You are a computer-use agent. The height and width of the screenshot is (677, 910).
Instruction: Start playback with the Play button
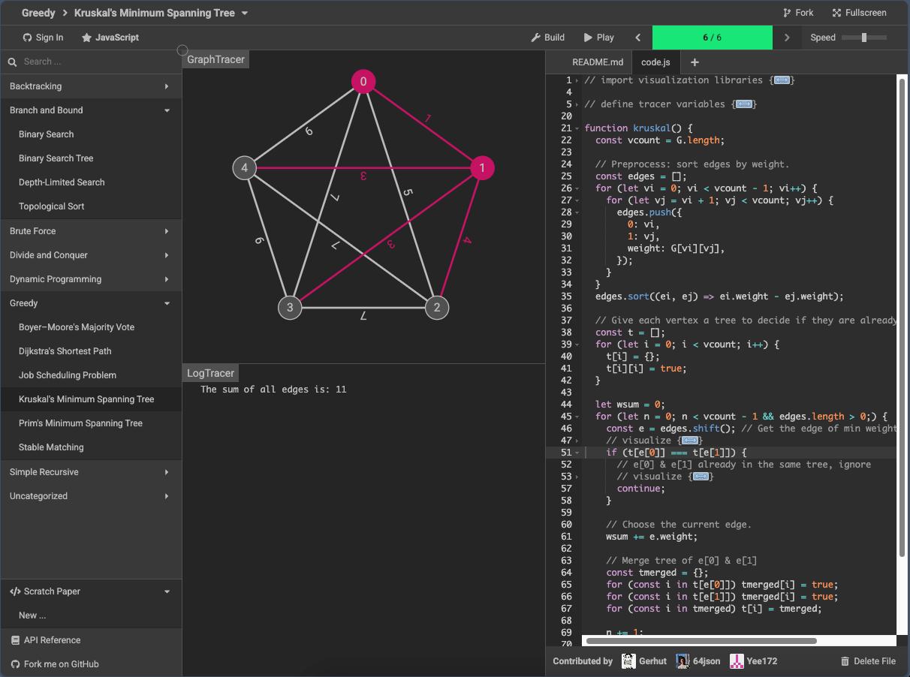click(598, 38)
